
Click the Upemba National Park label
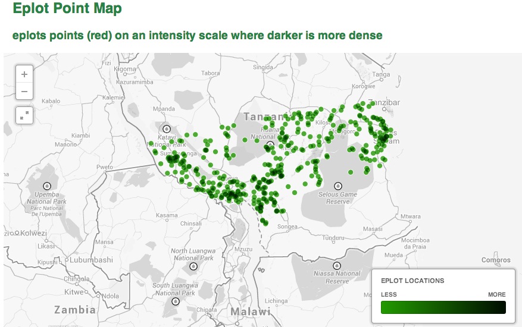click(46, 197)
